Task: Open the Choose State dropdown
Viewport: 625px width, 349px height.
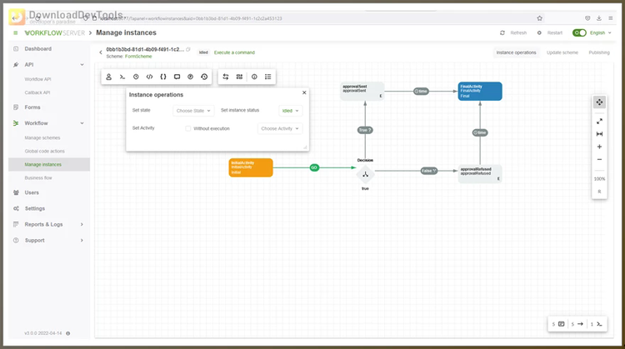Action: (193, 111)
